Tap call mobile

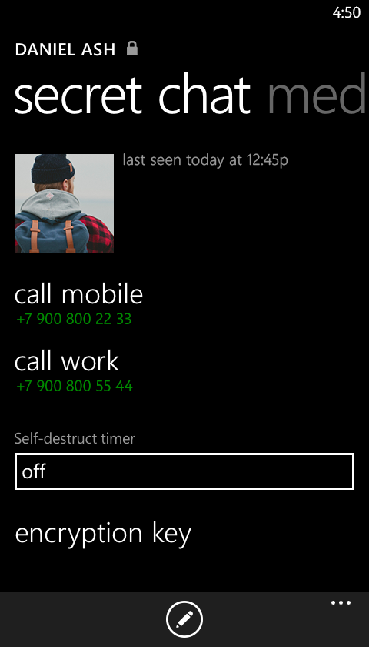[78, 294]
